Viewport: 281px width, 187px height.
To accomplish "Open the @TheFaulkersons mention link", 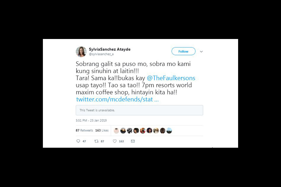I will [x=171, y=78].
